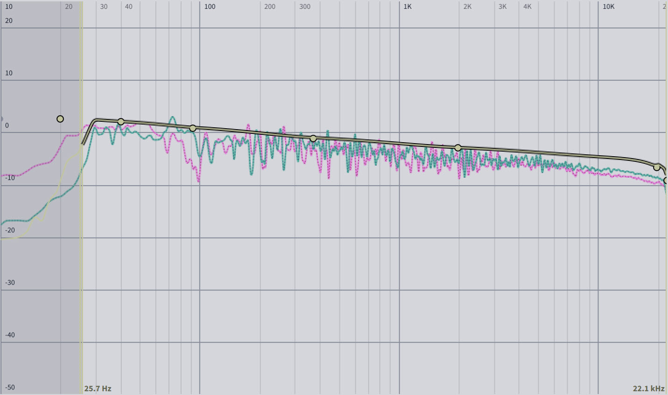Click the 3K frequency axis label
Viewport: 668px width, 395px height.
pos(502,7)
